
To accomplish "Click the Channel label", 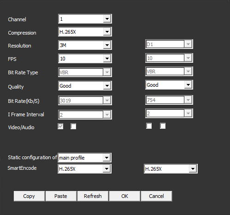I will click(x=17, y=19).
